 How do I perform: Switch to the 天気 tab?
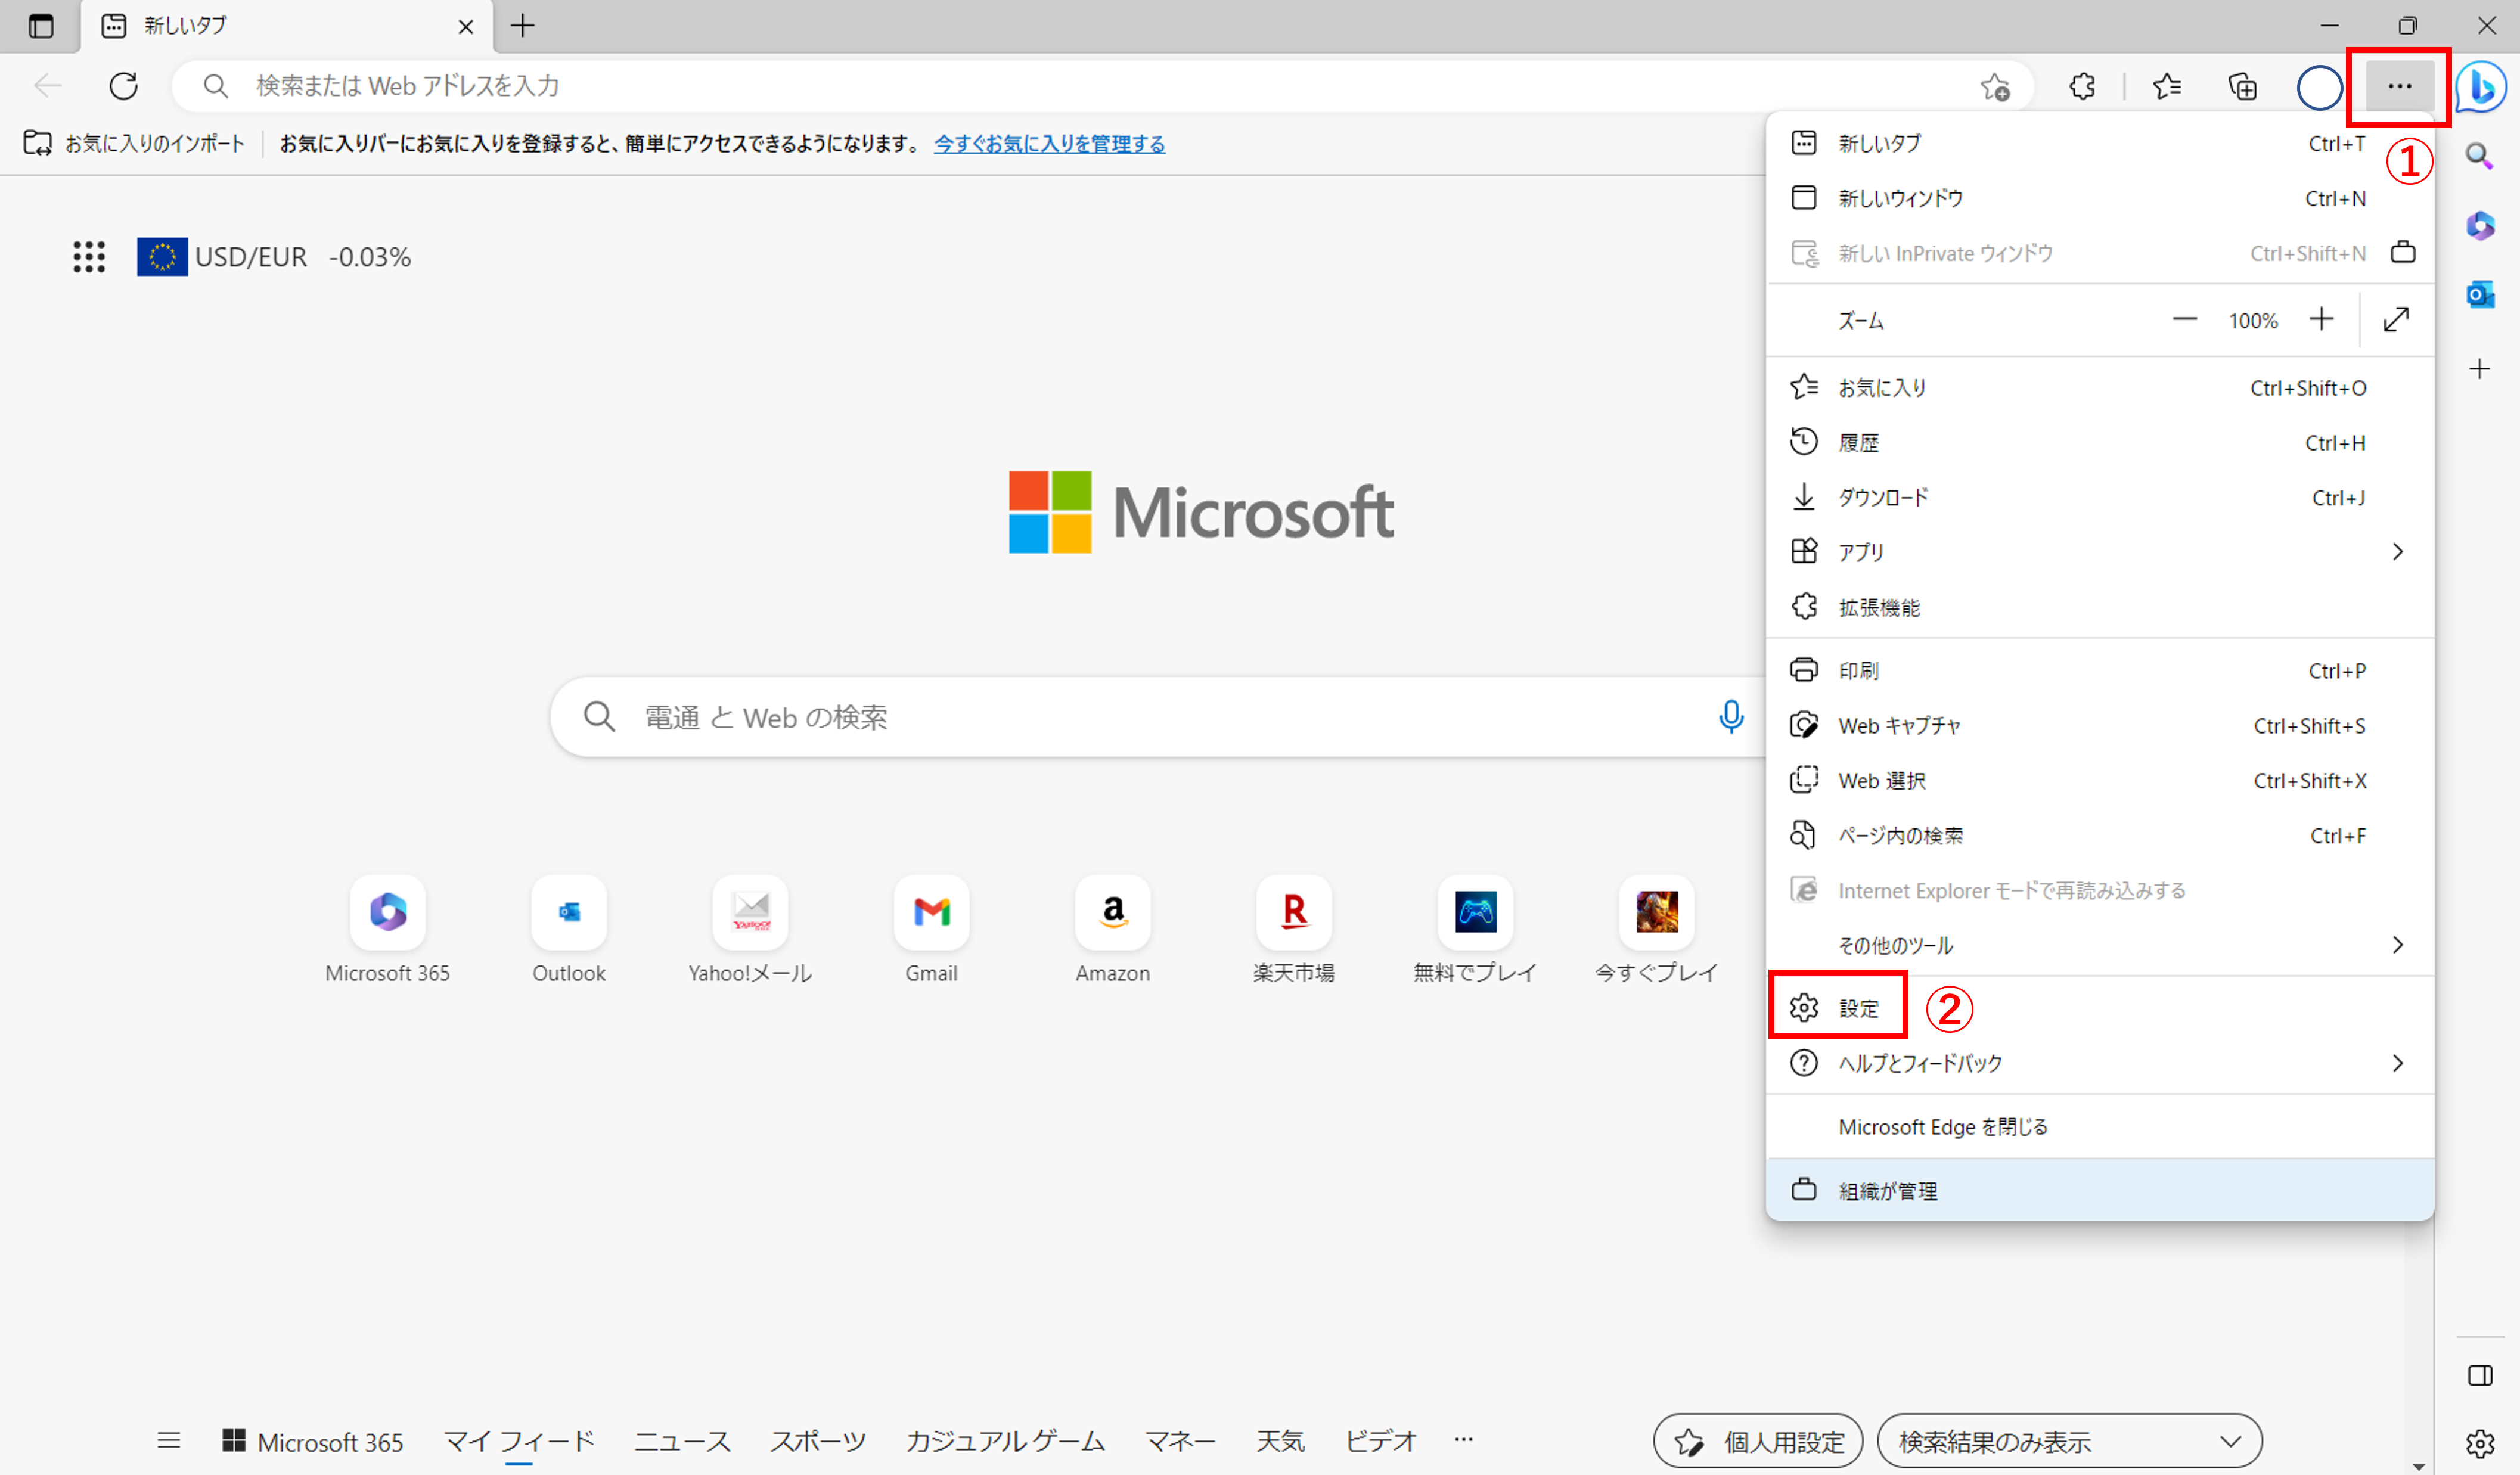pos(1280,1441)
